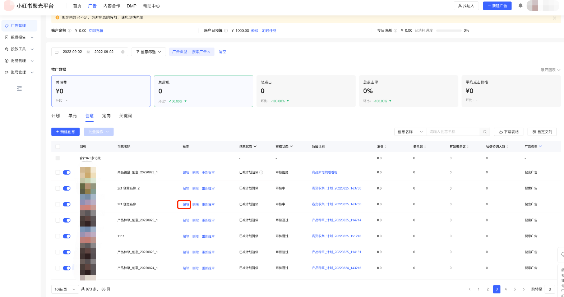Go to the previous page arrow
The image size is (564, 297).
470,289
